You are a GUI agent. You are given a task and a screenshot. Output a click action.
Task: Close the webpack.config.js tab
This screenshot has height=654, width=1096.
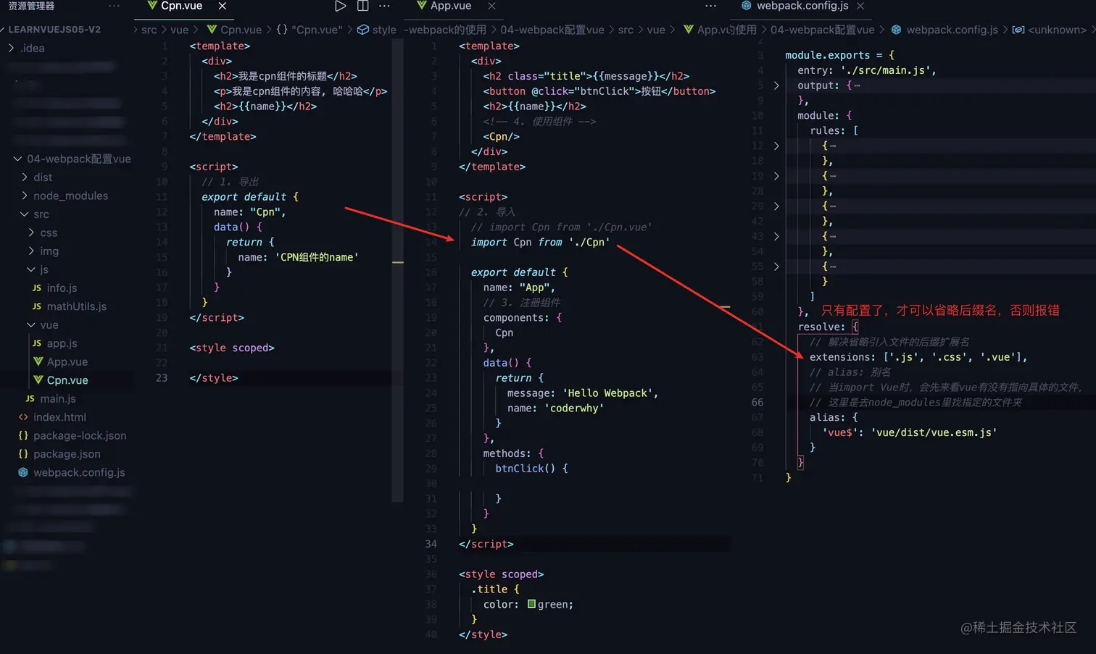pos(860,6)
